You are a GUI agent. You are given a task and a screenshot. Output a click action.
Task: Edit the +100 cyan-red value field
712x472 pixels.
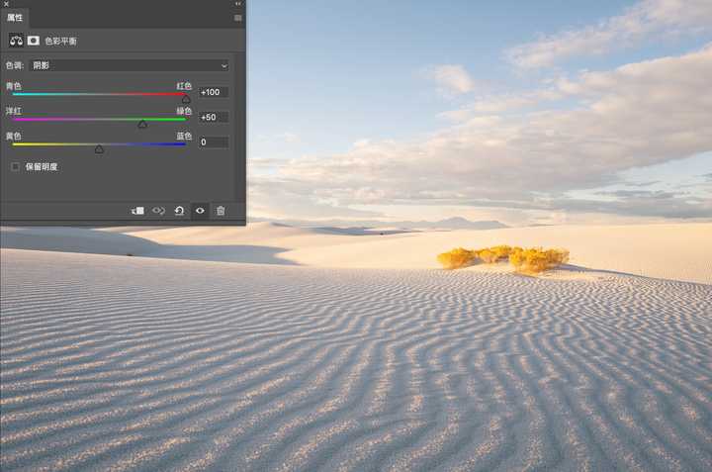coord(214,92)
